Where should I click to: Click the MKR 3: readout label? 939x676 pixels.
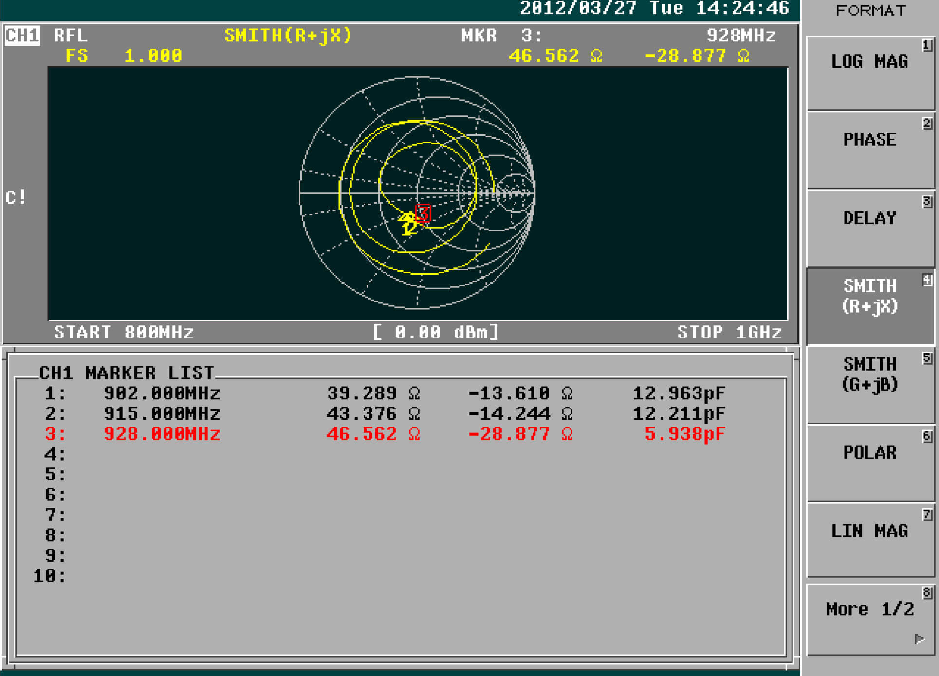coord(501,36)
